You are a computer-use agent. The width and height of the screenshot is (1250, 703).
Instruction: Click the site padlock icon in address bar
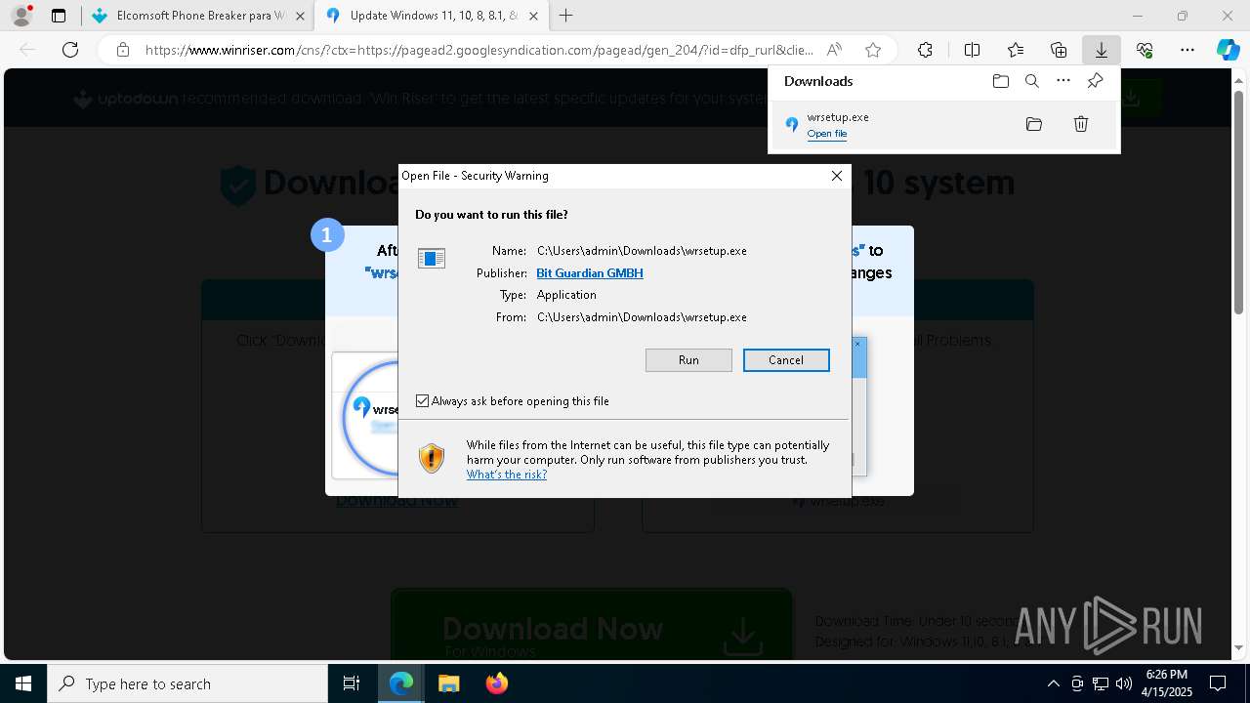(x=122, y=50)
